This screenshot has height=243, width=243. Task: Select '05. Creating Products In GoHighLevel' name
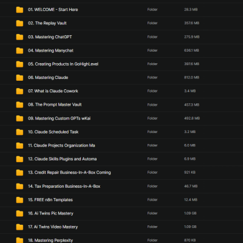63,64
